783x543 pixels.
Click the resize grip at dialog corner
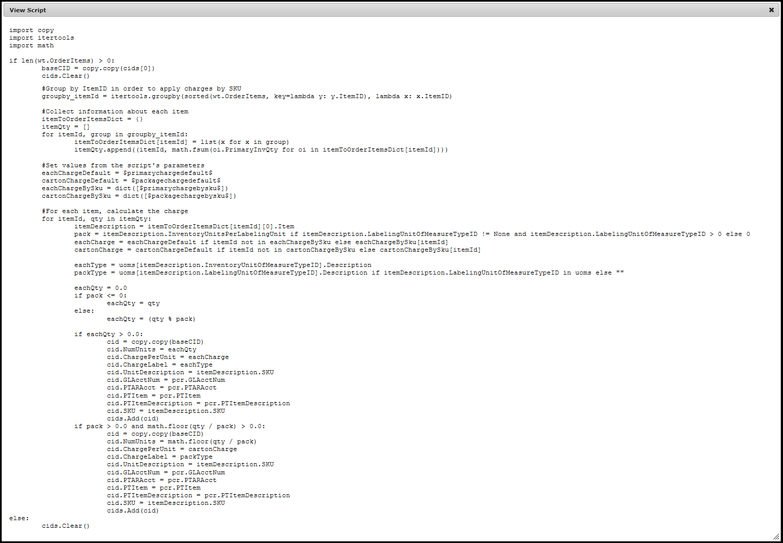coord(776,536)
